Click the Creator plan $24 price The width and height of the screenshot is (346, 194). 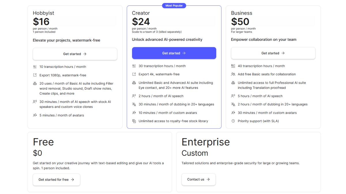(x=141, y=22)
